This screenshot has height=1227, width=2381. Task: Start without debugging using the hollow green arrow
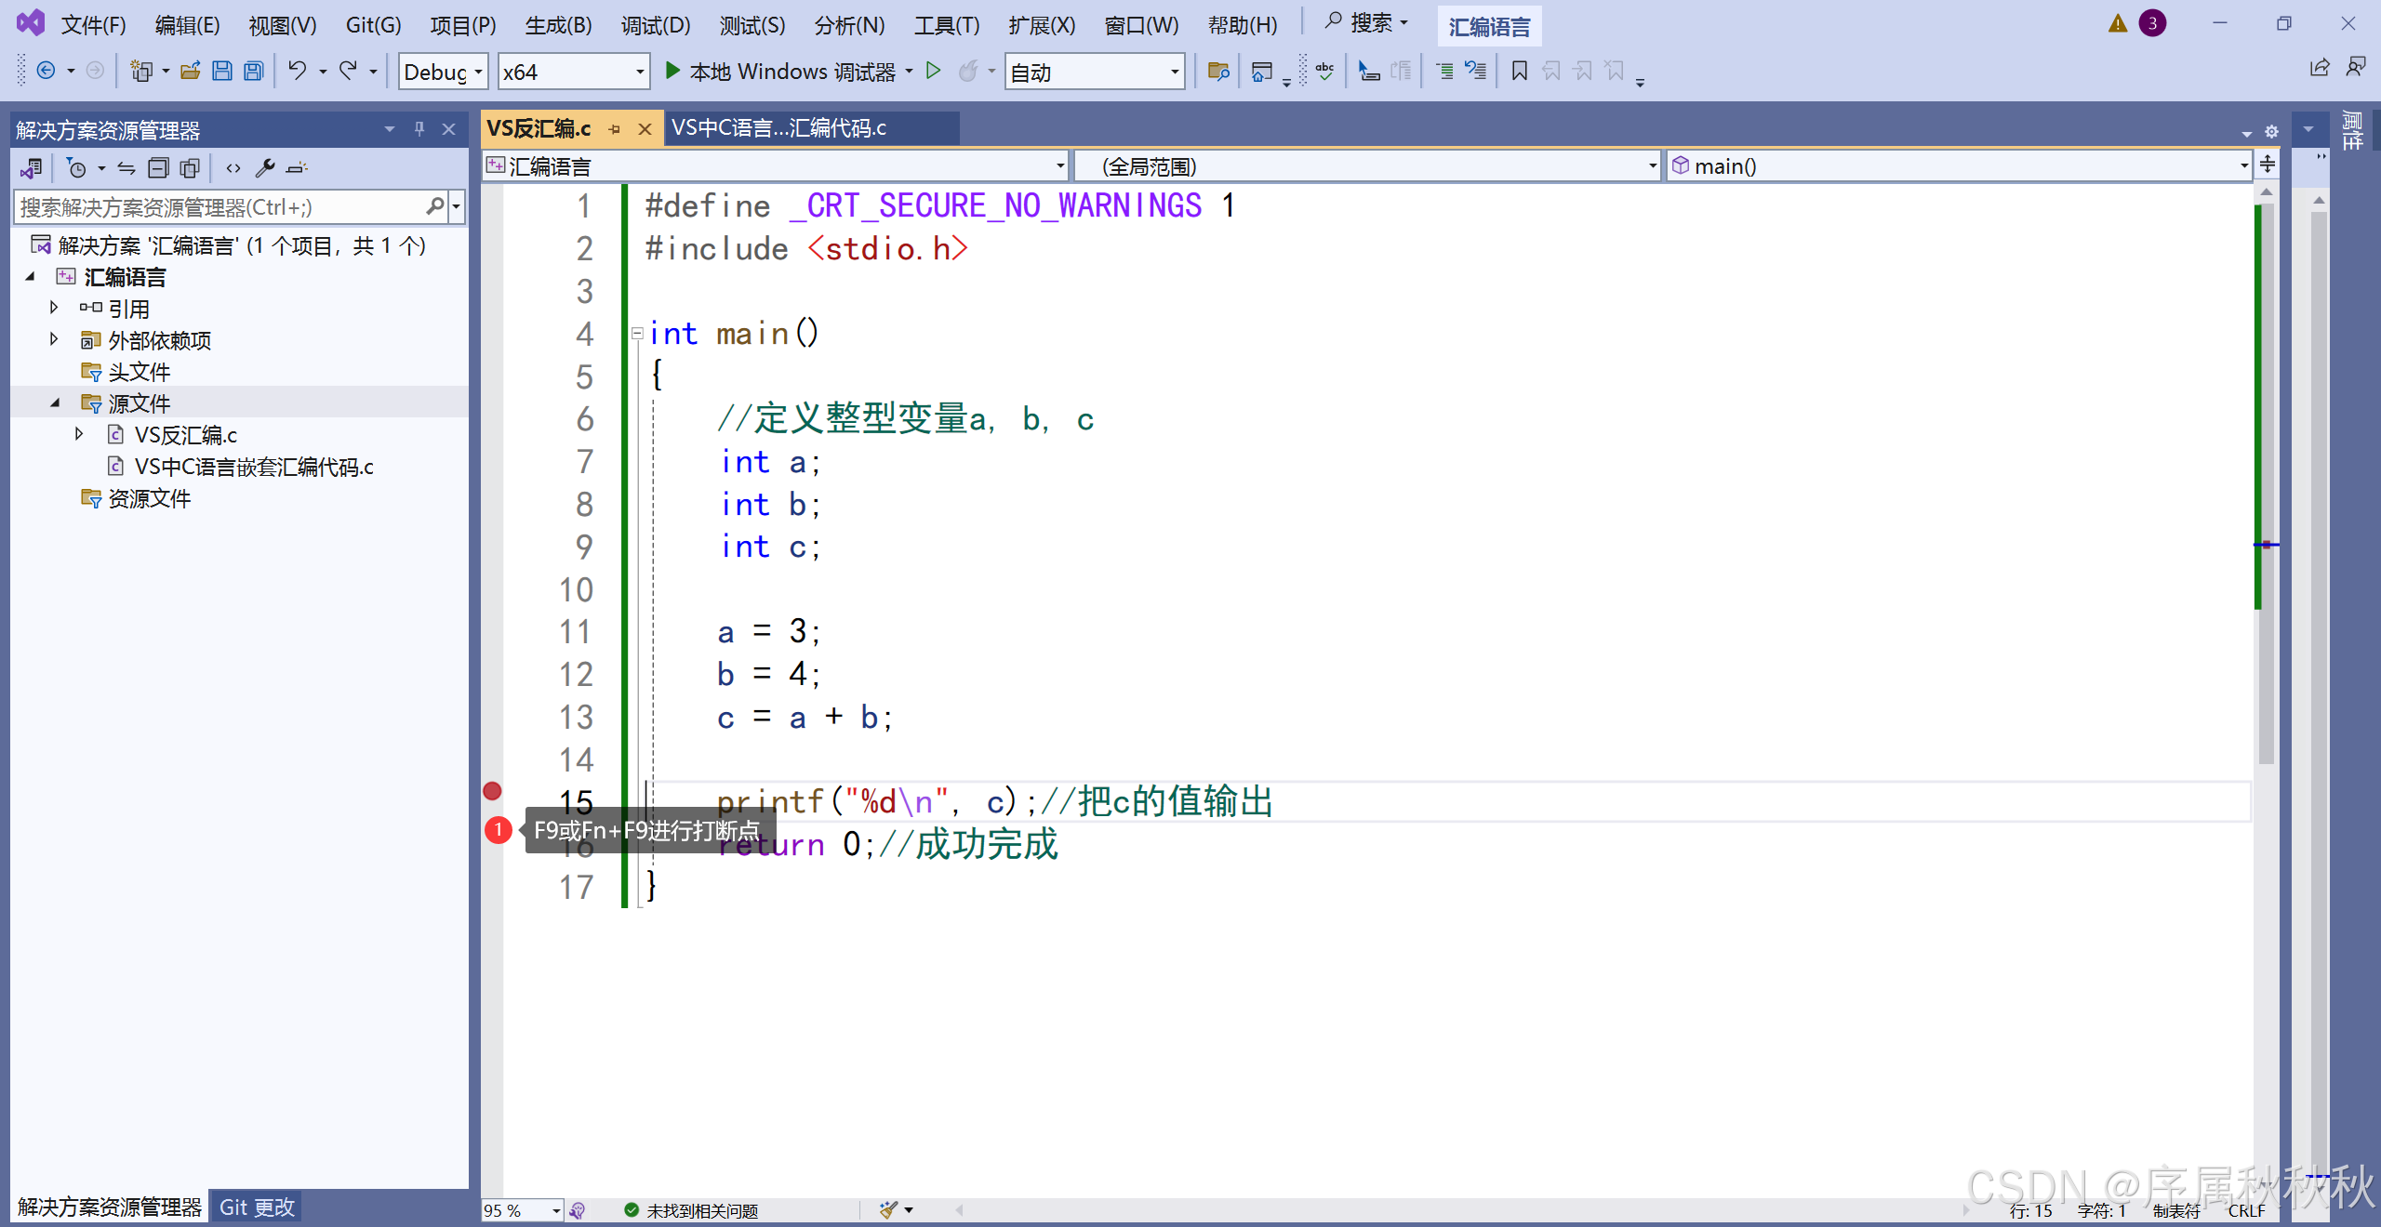934,71
